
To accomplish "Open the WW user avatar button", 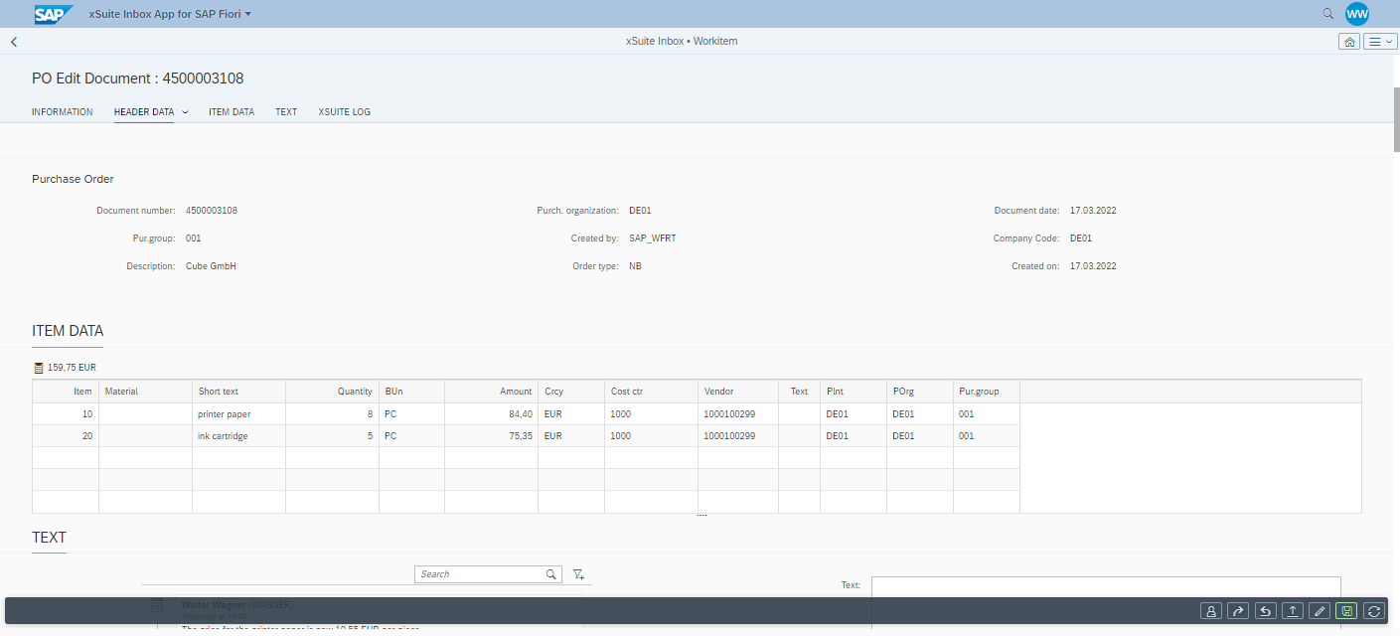I will coord(1357,14).
